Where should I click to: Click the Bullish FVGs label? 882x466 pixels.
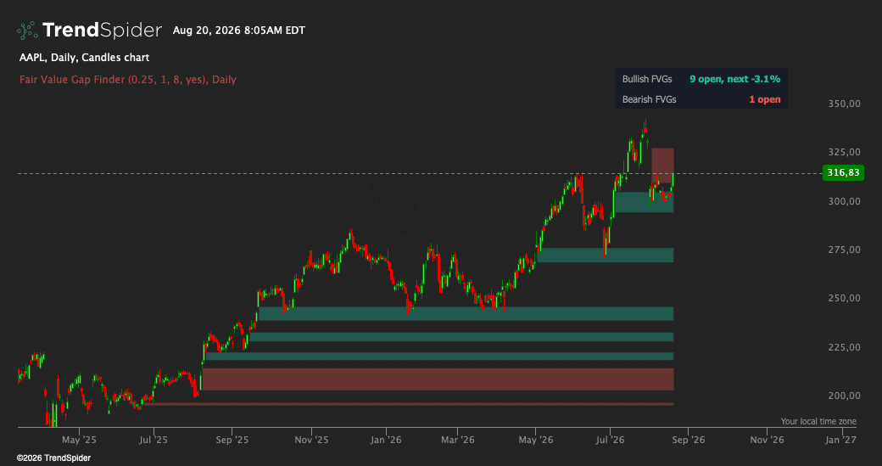coord(647,79)
